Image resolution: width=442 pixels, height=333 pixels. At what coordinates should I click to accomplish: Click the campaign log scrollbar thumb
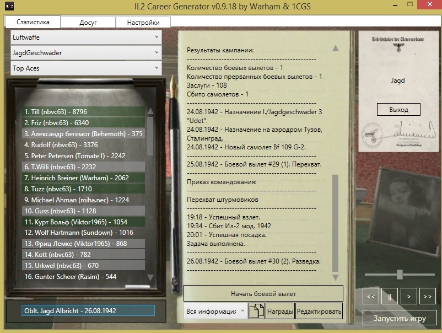coord(336,223)
